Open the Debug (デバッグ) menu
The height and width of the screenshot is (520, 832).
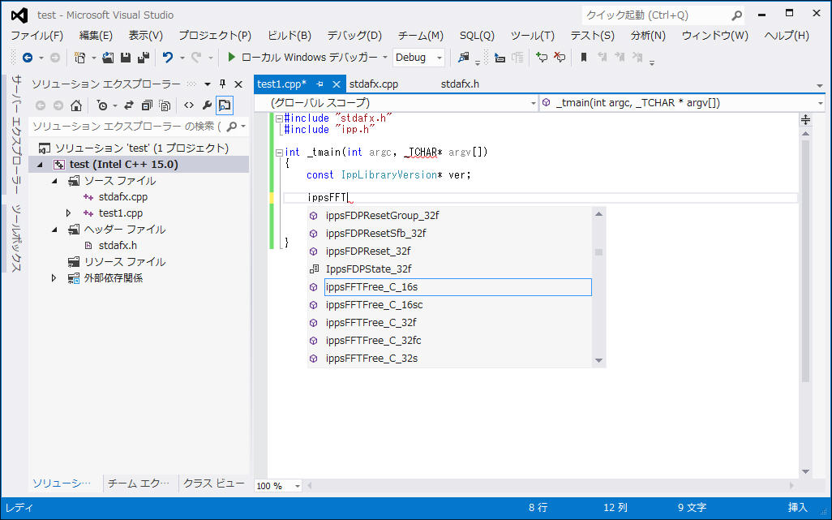pyautogui.click(x=354, y=36)
